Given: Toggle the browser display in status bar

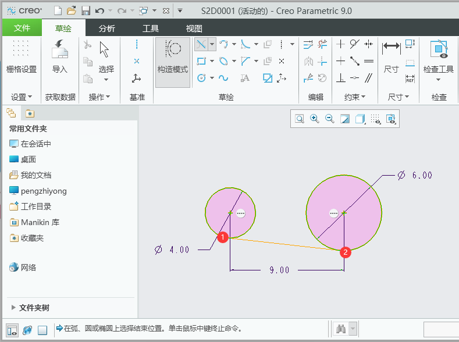Looking at the screenshot, I should pos(27,330).
